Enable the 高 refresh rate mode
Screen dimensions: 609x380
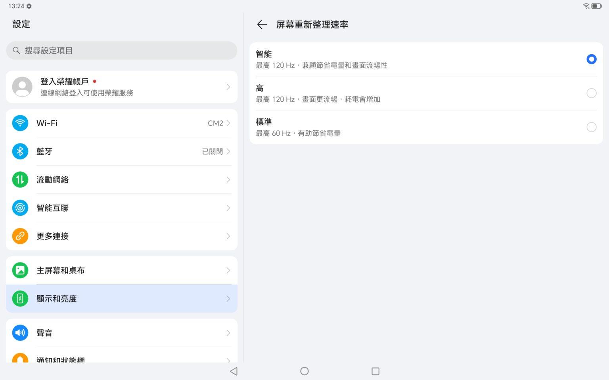591,93
